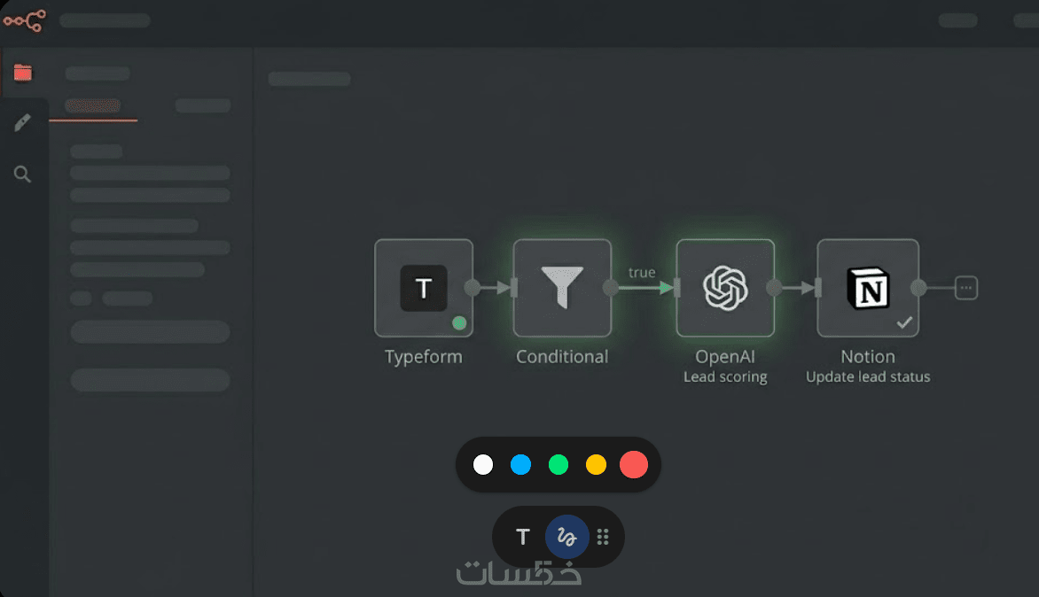Screen dimensions: 1039x597
Task: Click the 'Typeform' node label
Action: pos(424,357)
